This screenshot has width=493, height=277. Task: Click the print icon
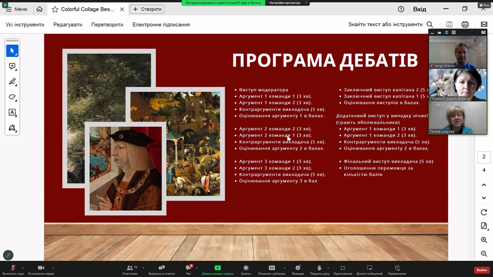[x=465, y=25]
